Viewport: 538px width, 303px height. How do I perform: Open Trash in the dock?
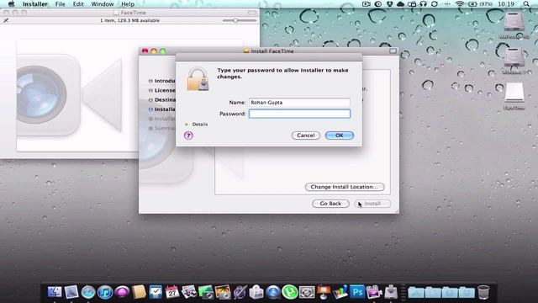(x=483, y=292)
